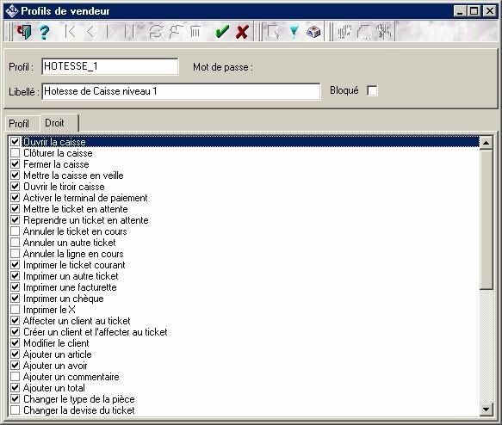
Task: Go to the next record
Action: 111,32
